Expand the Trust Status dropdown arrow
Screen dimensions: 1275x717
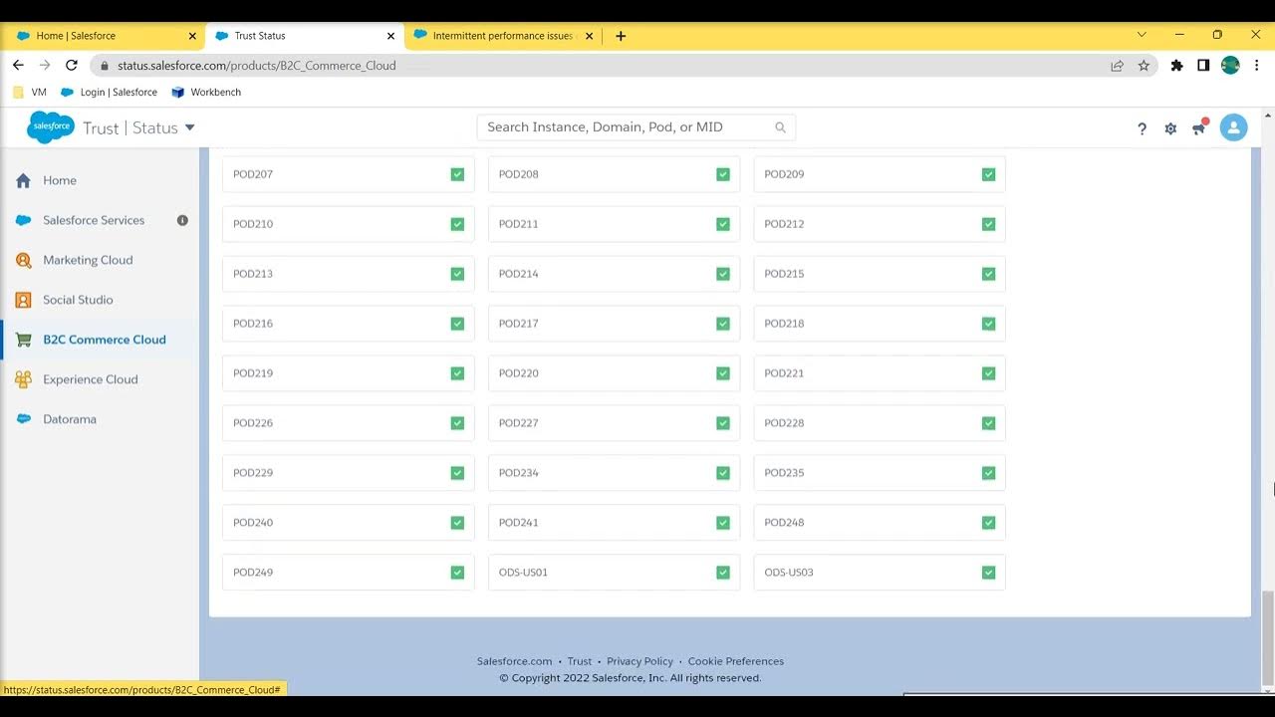189,127
